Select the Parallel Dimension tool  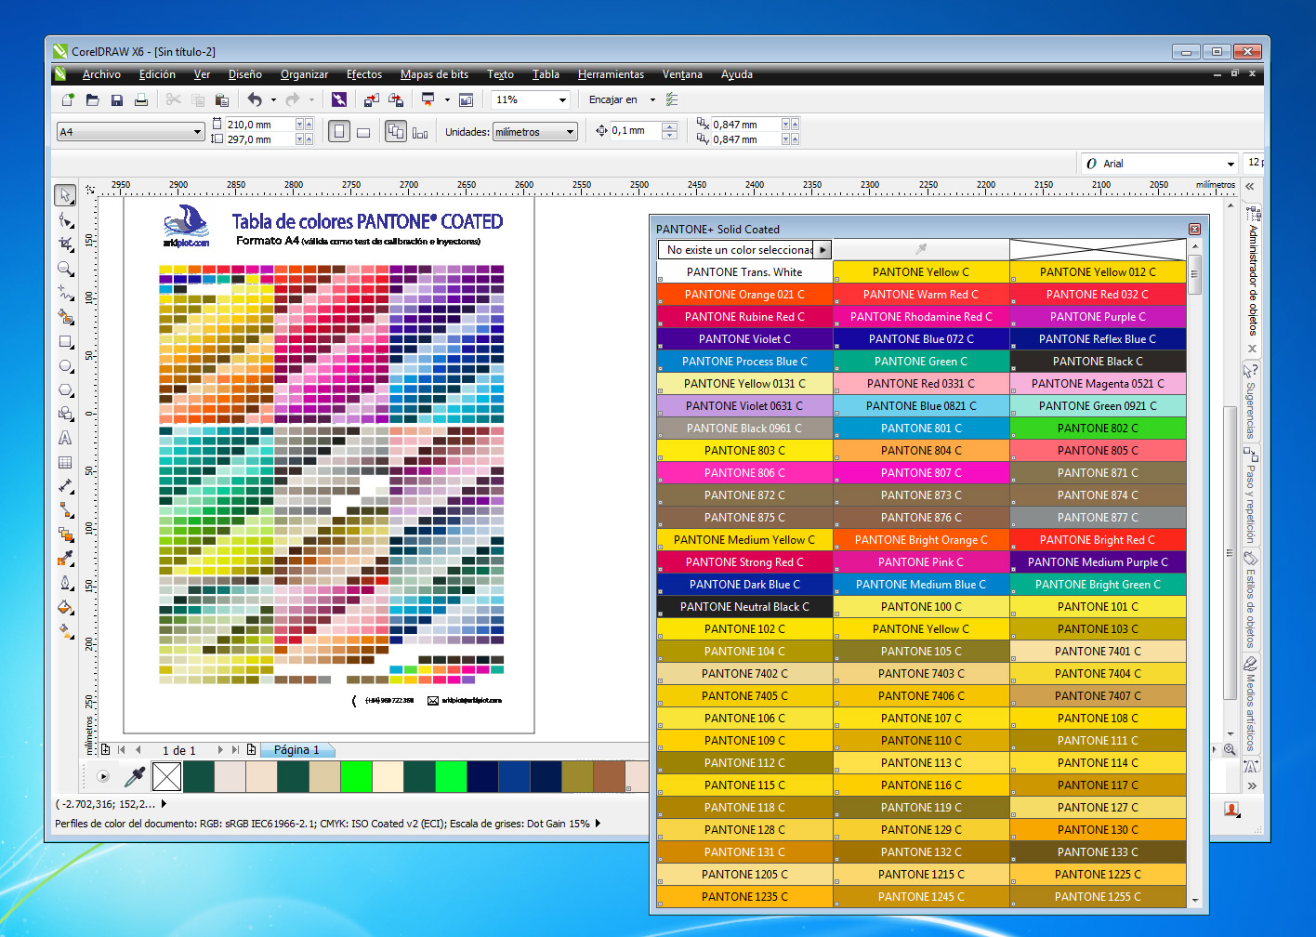coord(65,486)
